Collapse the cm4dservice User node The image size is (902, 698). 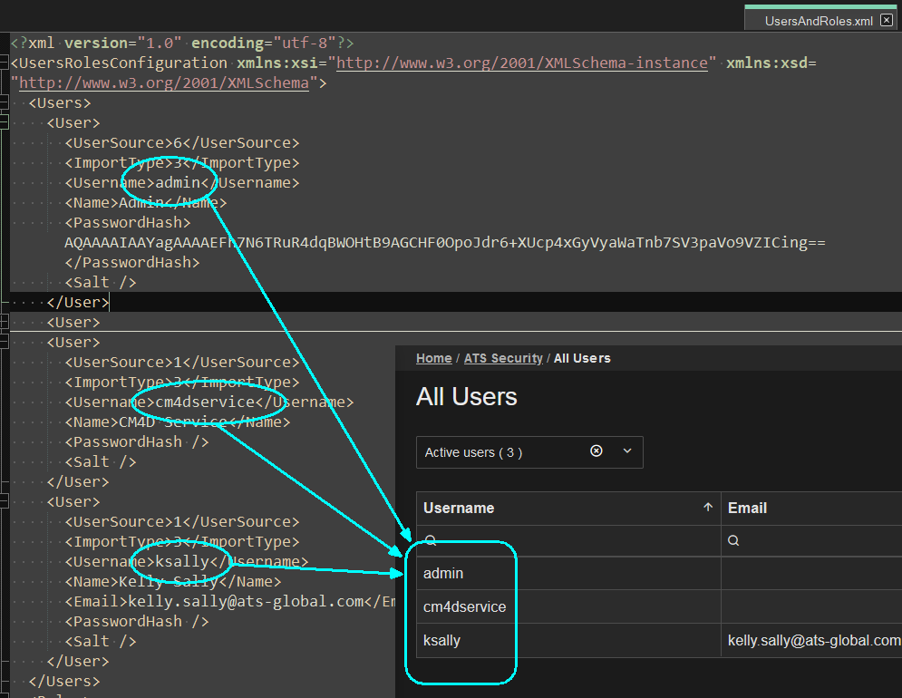click(5, 342)
